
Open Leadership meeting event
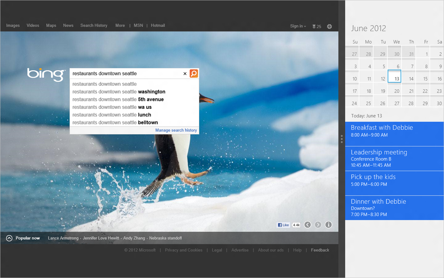coord(394,159)
